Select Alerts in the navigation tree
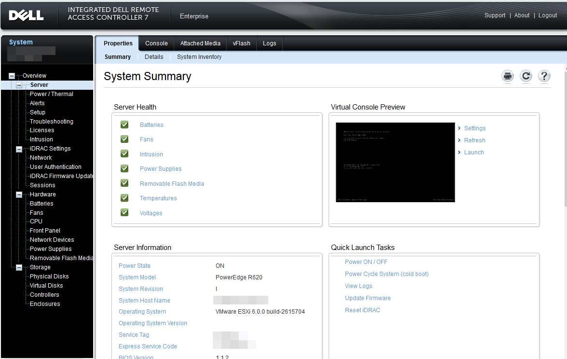Screen dimensions: 567x359 37,103
